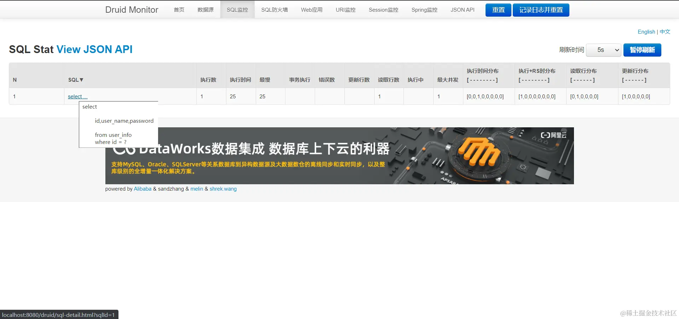Open the 'select ...' SQL detail link
This screenshot has width=679, height=319.
(x=78, y=97)
